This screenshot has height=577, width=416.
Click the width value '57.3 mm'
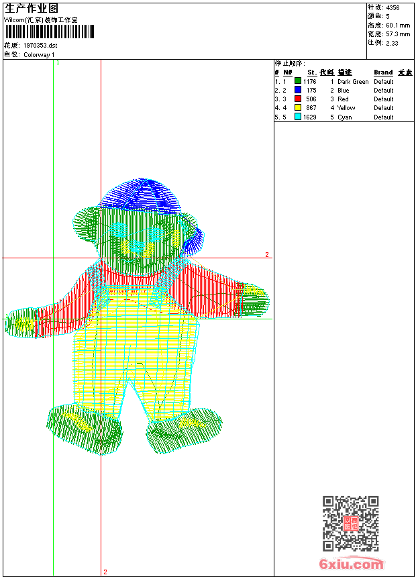398,34
